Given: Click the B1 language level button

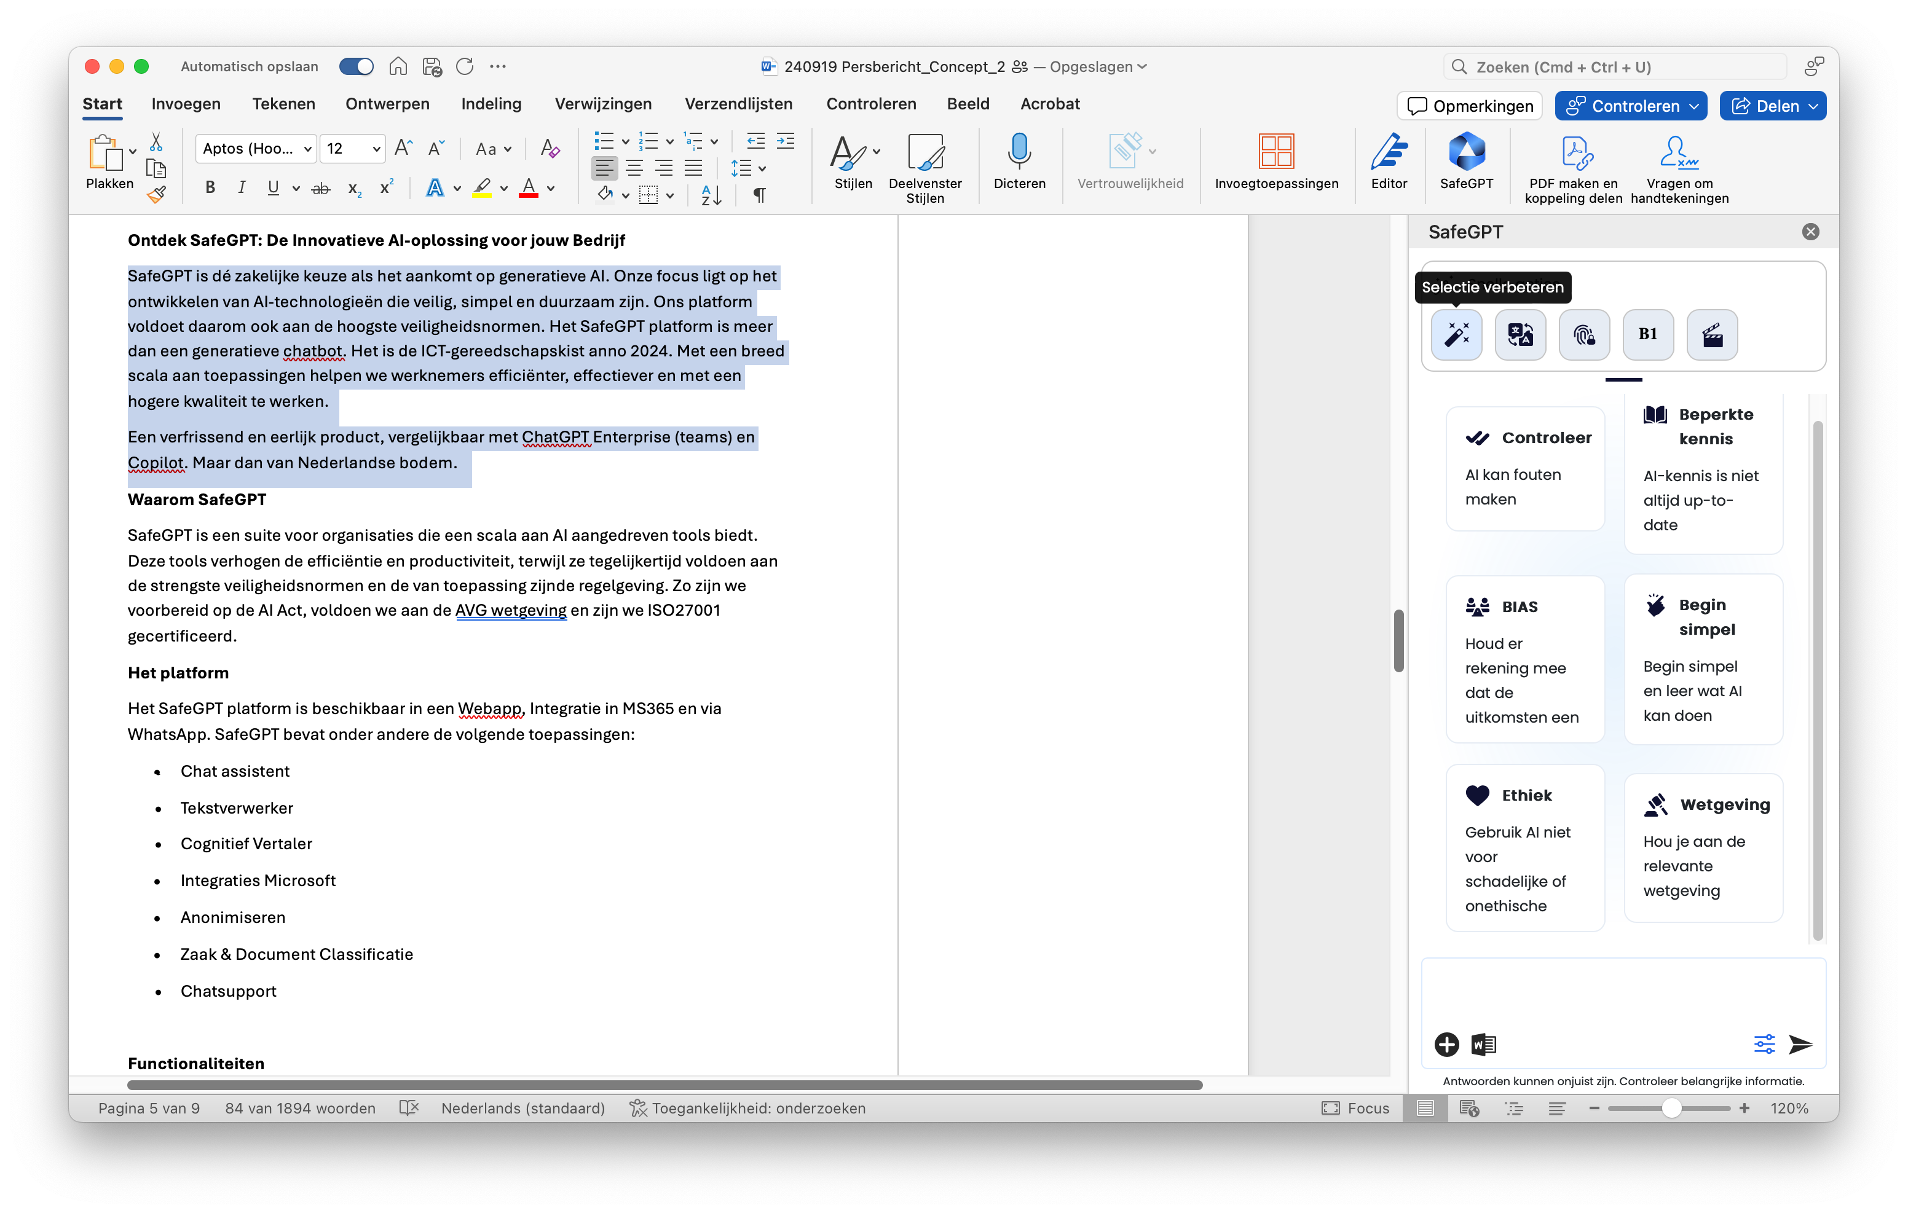Looking at the screenshot, I should pos(1648,334).
